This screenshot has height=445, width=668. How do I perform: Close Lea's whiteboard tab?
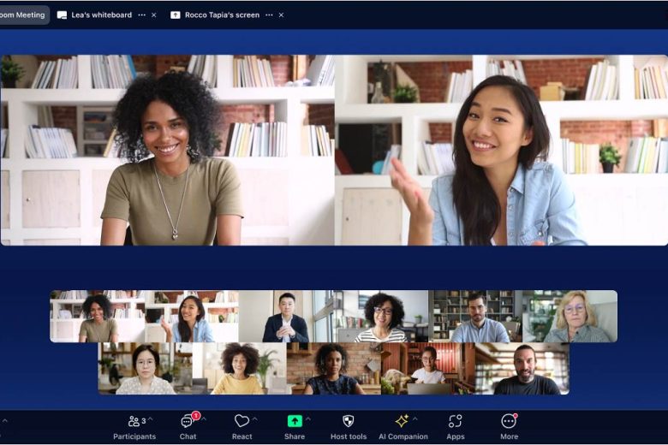point(154,15)
